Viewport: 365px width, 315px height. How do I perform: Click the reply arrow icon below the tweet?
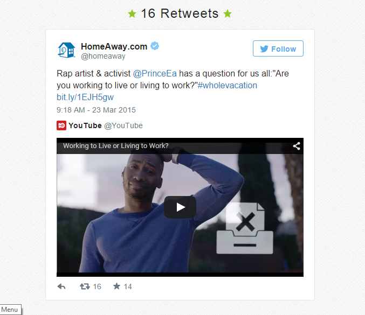point(61,286)
